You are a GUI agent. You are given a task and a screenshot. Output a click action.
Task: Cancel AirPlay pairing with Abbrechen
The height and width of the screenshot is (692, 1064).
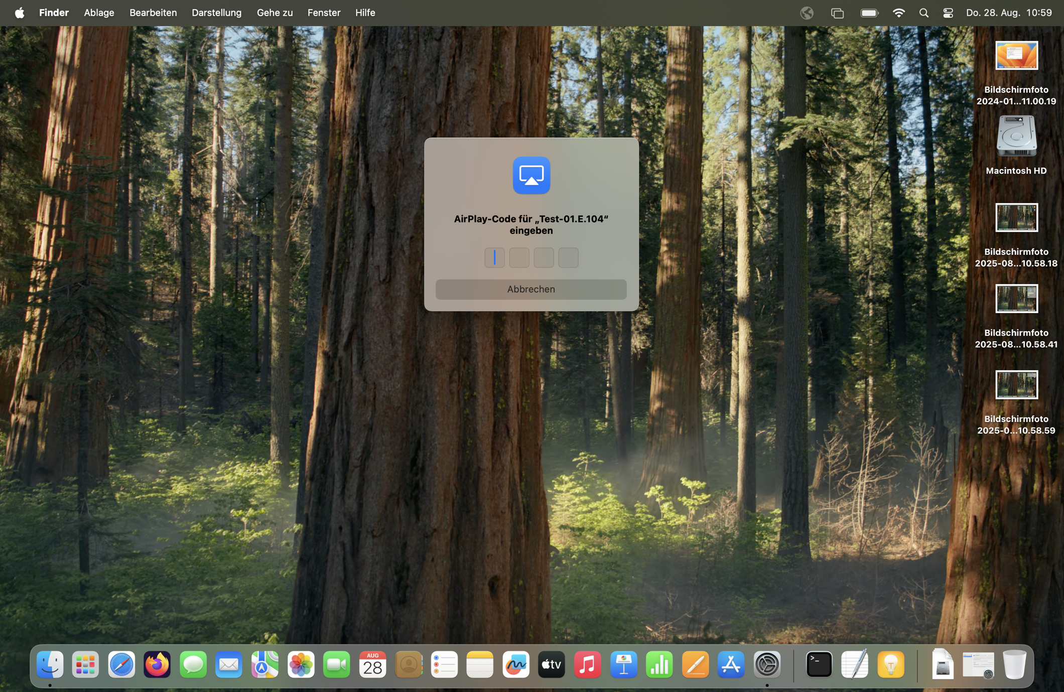pos(531,289)
